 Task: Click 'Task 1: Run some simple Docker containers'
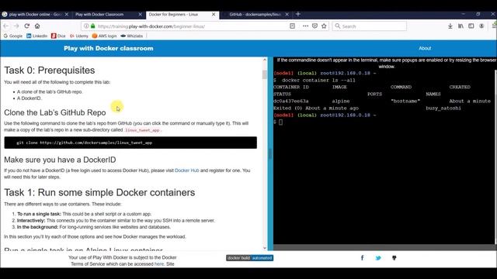point(99,193)
